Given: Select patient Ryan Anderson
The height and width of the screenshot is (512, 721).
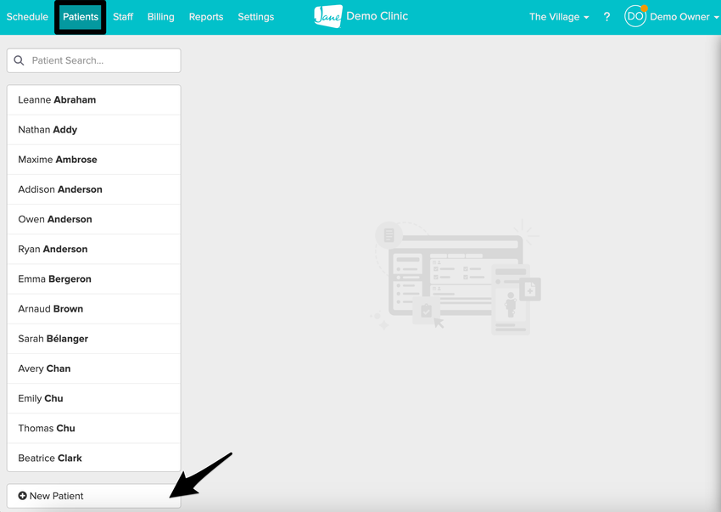Looking at the screenshot, I should 94,249.
